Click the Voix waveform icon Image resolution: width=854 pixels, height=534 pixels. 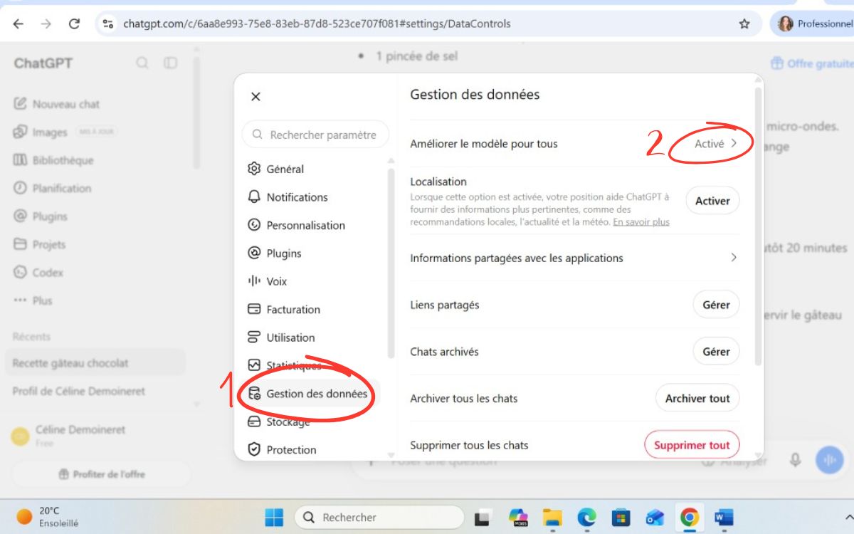click(x=254, y=281)
